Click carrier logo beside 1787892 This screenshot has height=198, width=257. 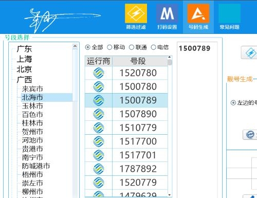tap(99, 169)
